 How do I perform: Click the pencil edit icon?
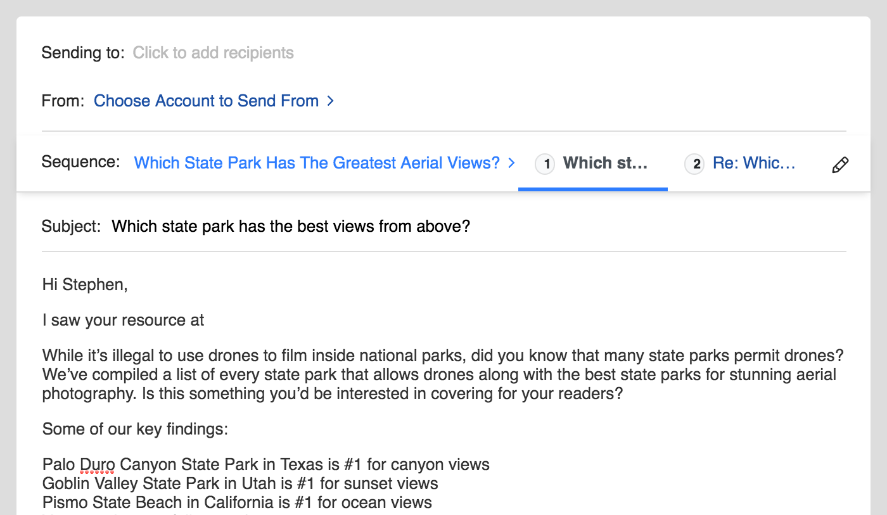[839, 165]
